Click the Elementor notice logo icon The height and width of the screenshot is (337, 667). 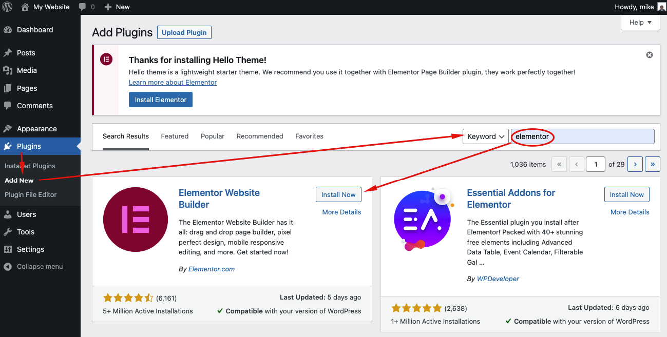pyautogui.click(x=106, y=59)
